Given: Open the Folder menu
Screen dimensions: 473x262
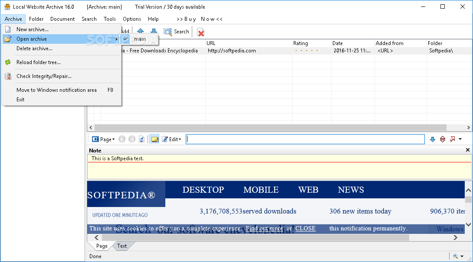Looking at the screenshot, I should pos(36,19).
